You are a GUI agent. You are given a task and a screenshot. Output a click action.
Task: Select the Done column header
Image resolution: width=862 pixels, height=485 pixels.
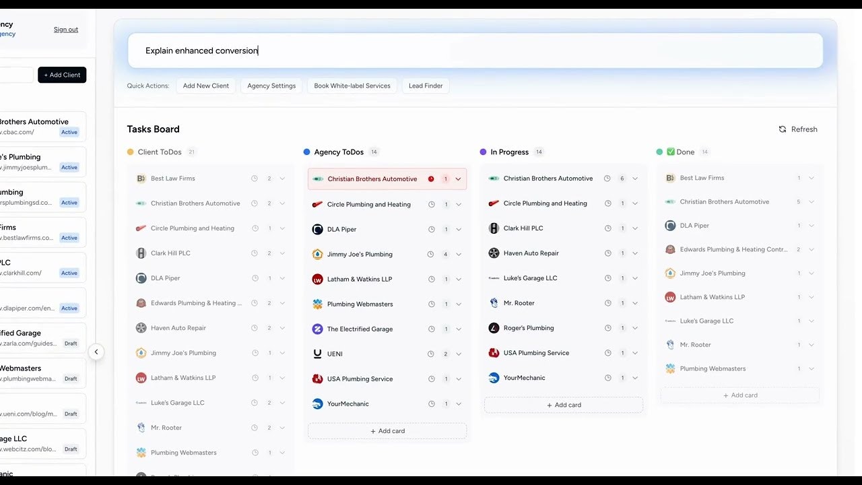click(680, 152)
